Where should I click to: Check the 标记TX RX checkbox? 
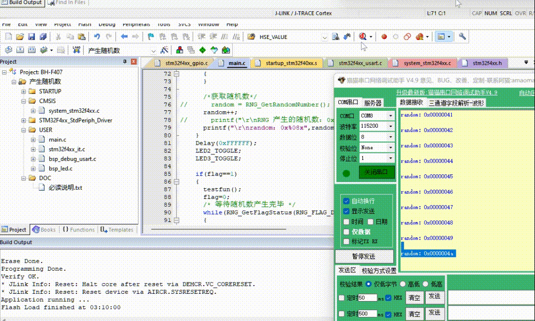click(347, 241)
